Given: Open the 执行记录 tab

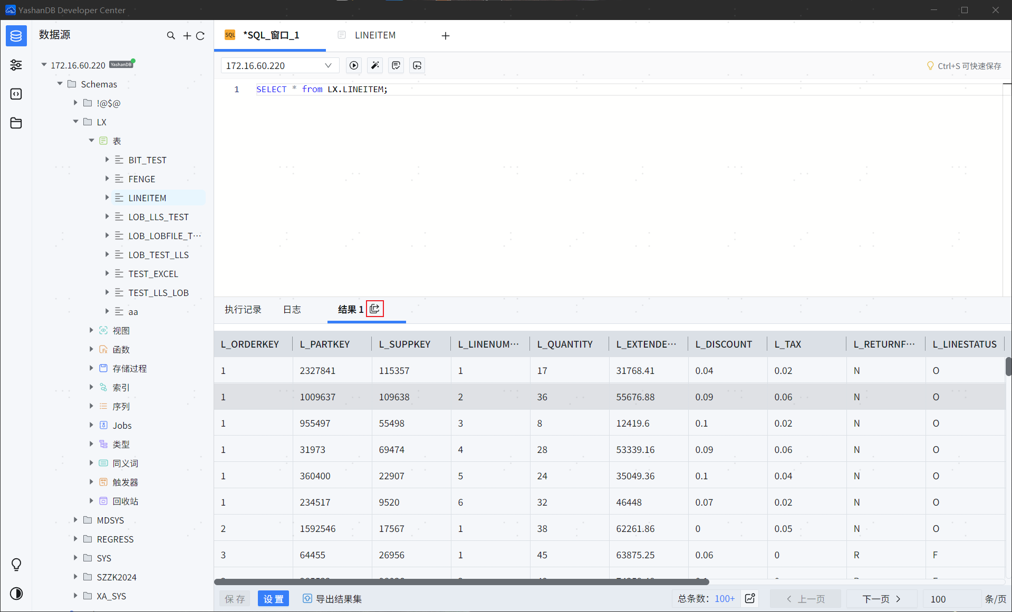Looking at the screenshot, I should point(243,310).
